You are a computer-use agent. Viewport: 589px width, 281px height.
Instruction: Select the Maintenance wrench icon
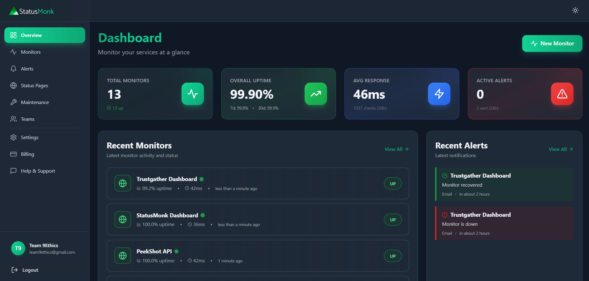13,102
